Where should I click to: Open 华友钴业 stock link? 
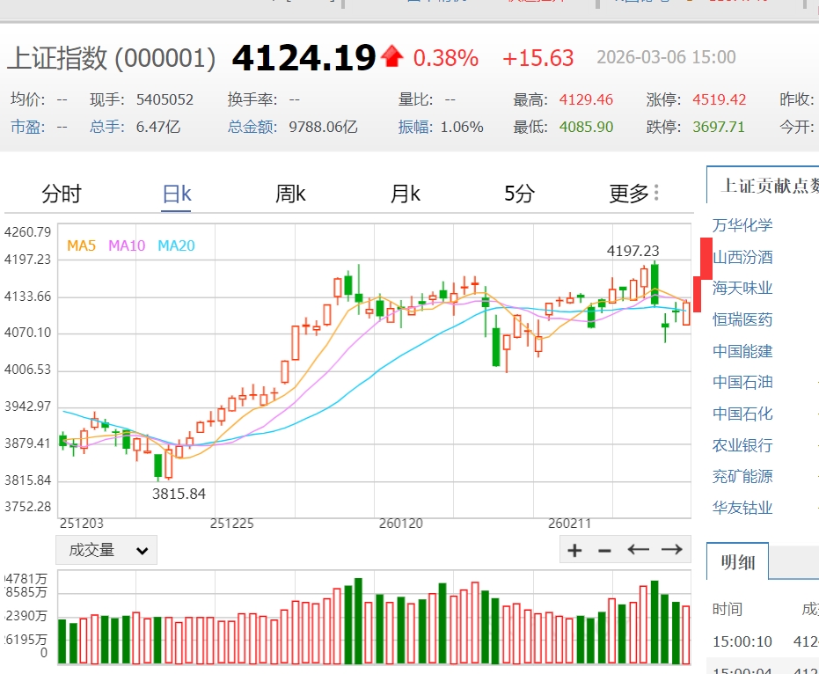tap(742, 508)
